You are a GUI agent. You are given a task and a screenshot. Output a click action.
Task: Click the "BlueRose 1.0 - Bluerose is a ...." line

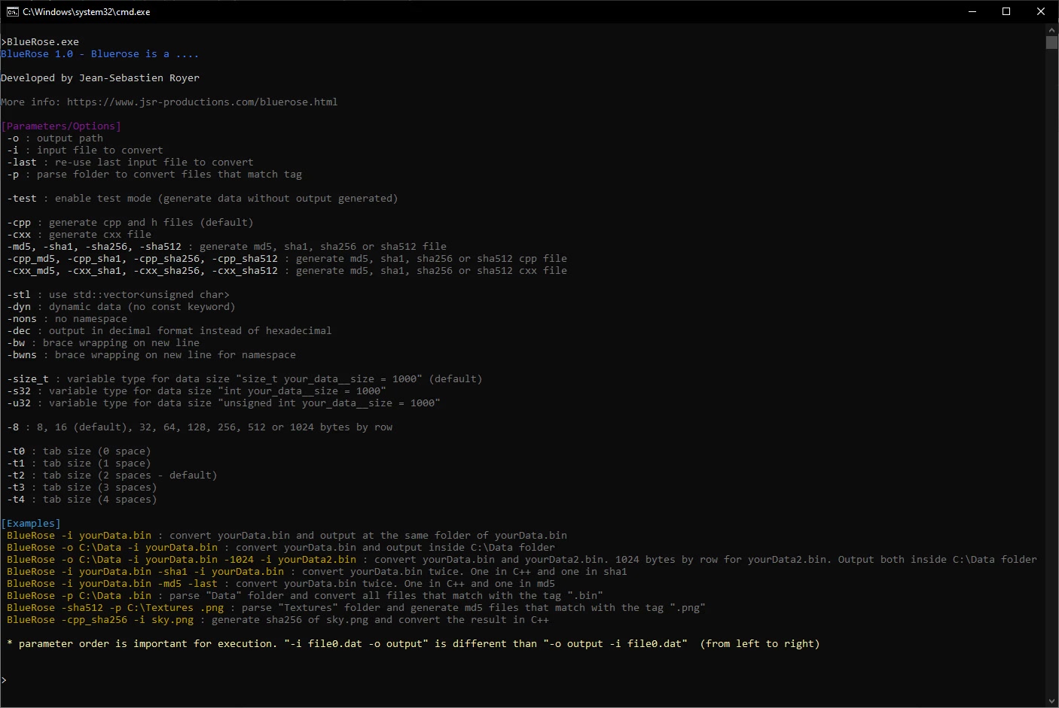[100, 53]
